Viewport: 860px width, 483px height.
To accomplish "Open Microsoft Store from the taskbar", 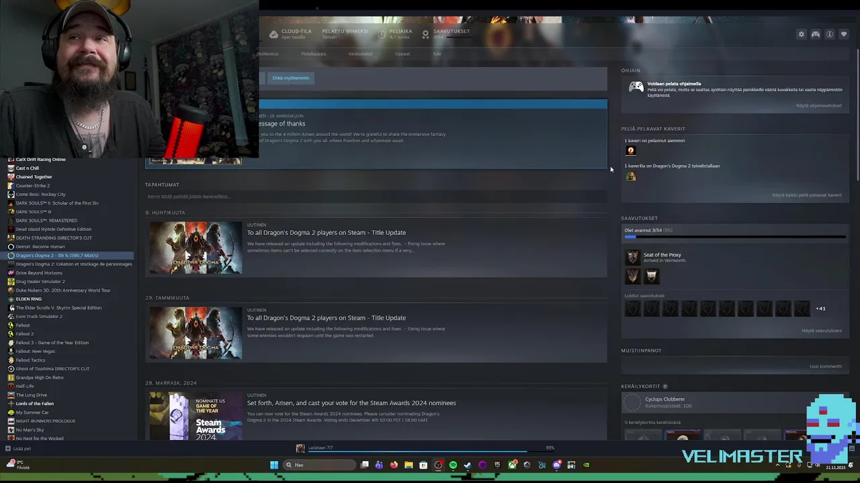I will (x=423, y=465).
